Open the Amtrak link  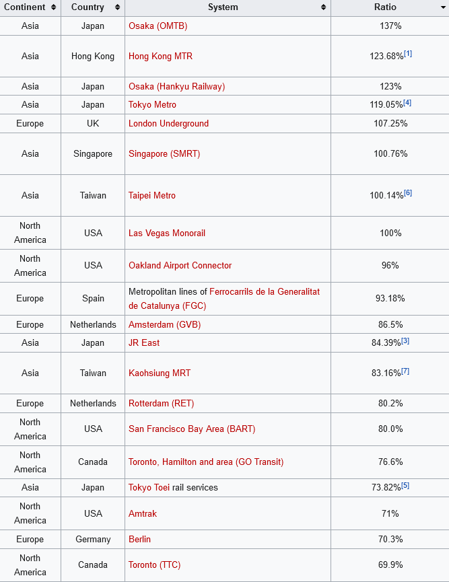pos(143,513)
